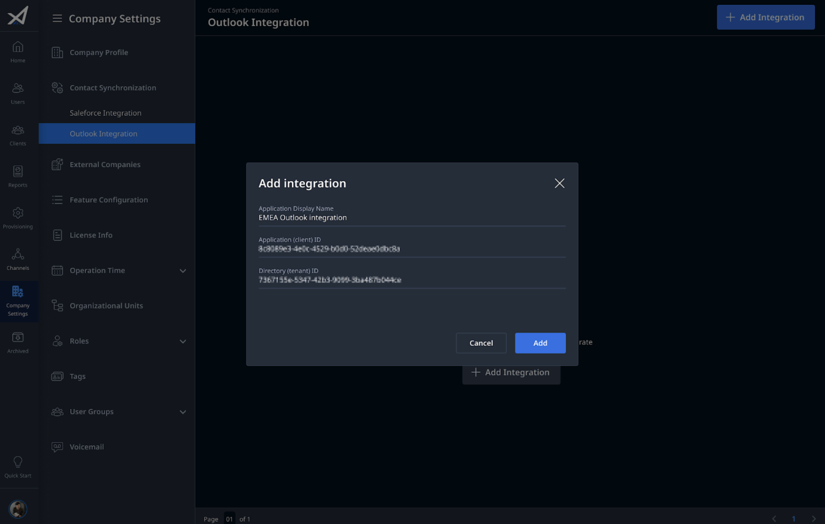Open Provisioning from the left rail
Screen dimensions: 825x524
[18, 218]
